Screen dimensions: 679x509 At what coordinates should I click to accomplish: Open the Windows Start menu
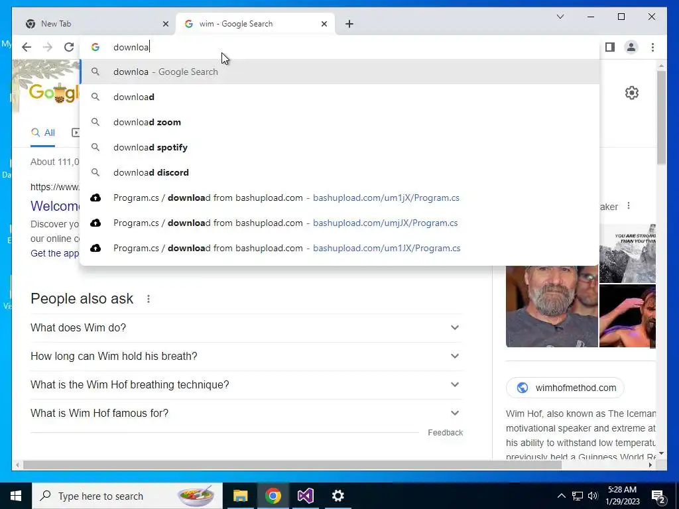pos(16,496)
